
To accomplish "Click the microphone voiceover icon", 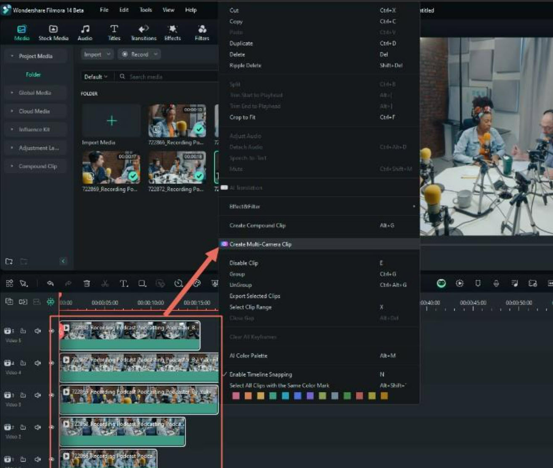I will click(x=496, y=283).
